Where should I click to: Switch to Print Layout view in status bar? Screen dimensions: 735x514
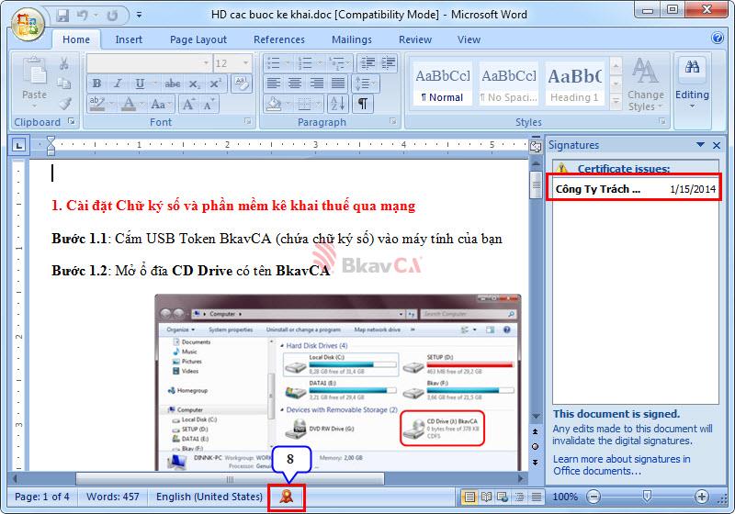coord(469,497)
